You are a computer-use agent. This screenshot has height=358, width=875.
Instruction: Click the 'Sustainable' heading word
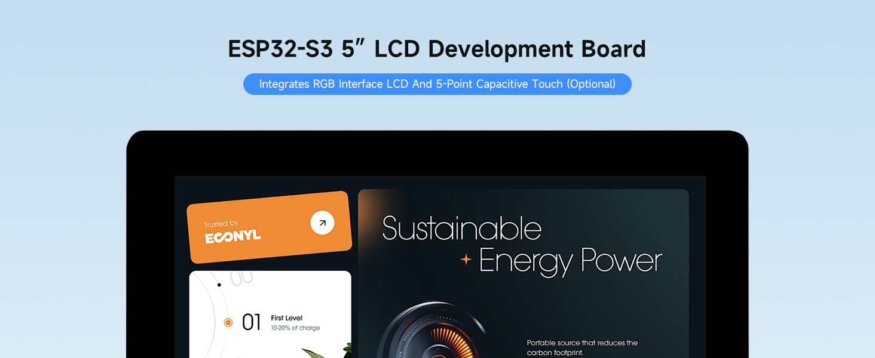click(x=461, y=228)
